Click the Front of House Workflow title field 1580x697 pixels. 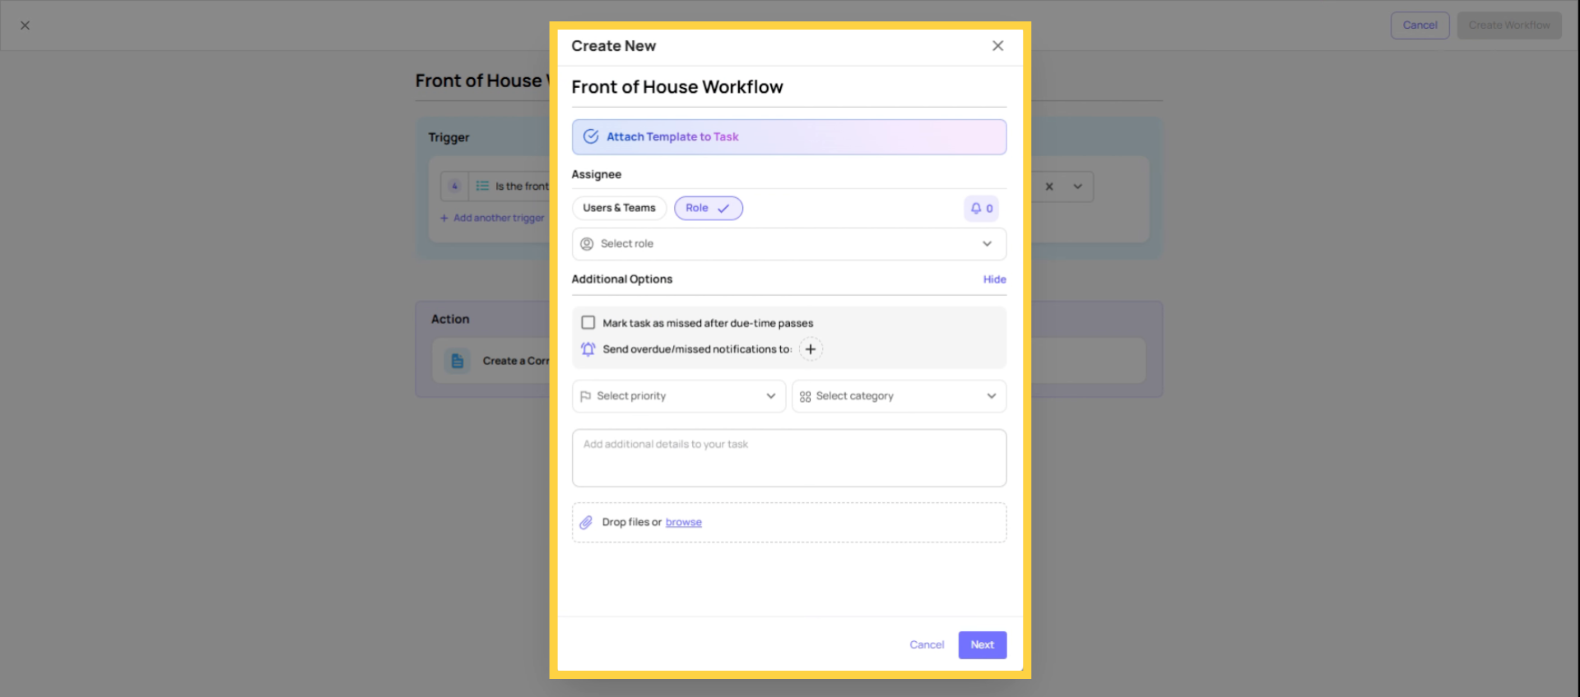pyautogui.click(x=788, y=87)
